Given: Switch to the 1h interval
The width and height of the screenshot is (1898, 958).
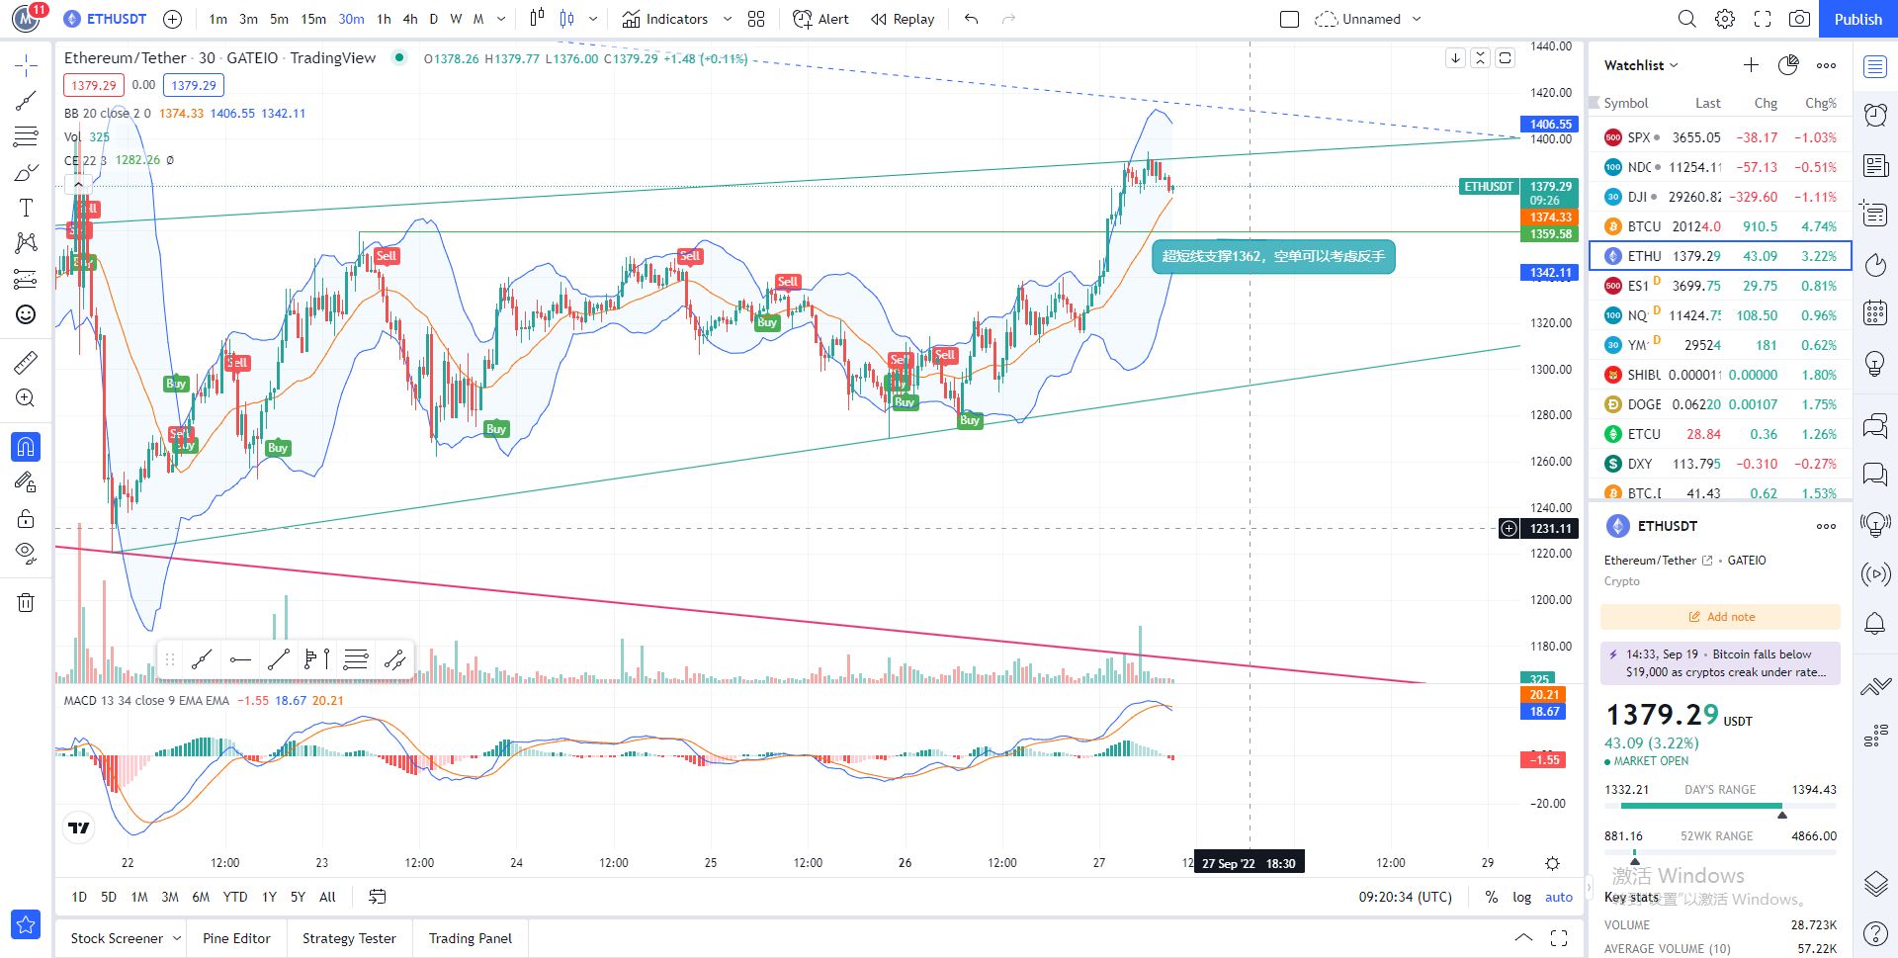Looking at the screenshot, I should click(384, 19).
